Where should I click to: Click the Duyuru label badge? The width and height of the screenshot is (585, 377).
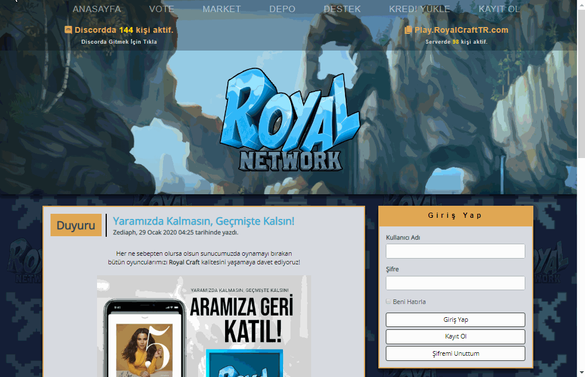(x=76, y=225)
